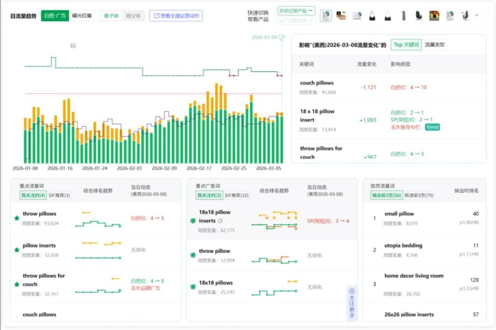Click the 2026-03-08 date marker on chart
Screen dimensions: 496x330
coord(265,37)
